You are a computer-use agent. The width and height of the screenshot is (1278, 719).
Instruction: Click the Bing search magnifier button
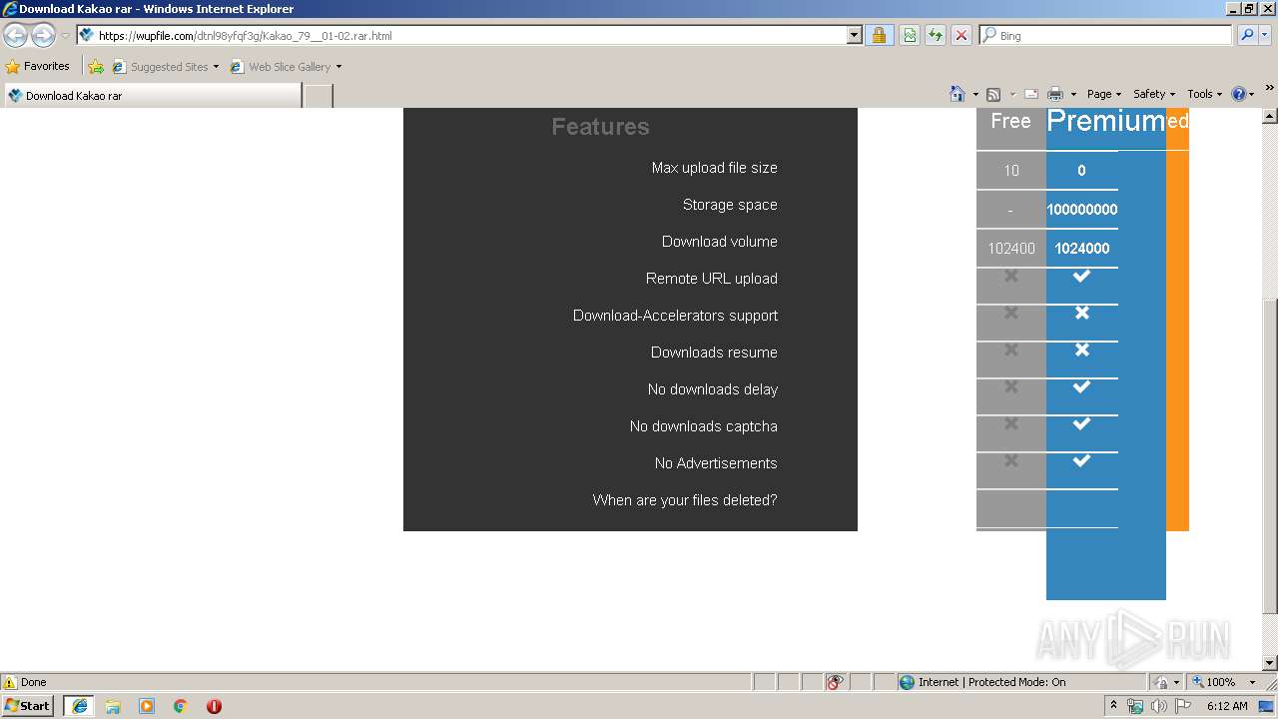tap(1247, 35)
